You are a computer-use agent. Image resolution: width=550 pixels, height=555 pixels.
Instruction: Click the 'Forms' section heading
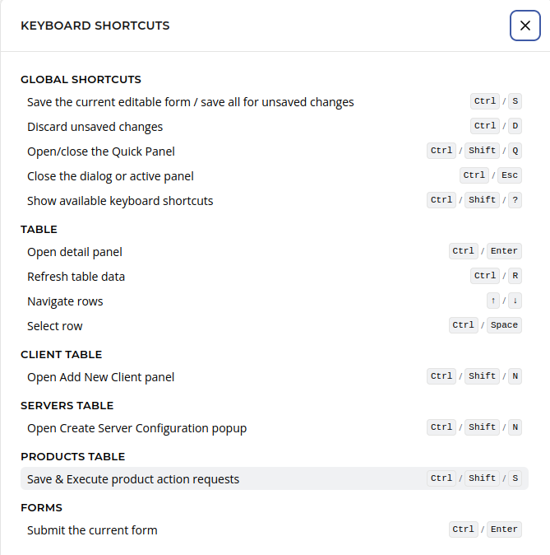[41, 507]
